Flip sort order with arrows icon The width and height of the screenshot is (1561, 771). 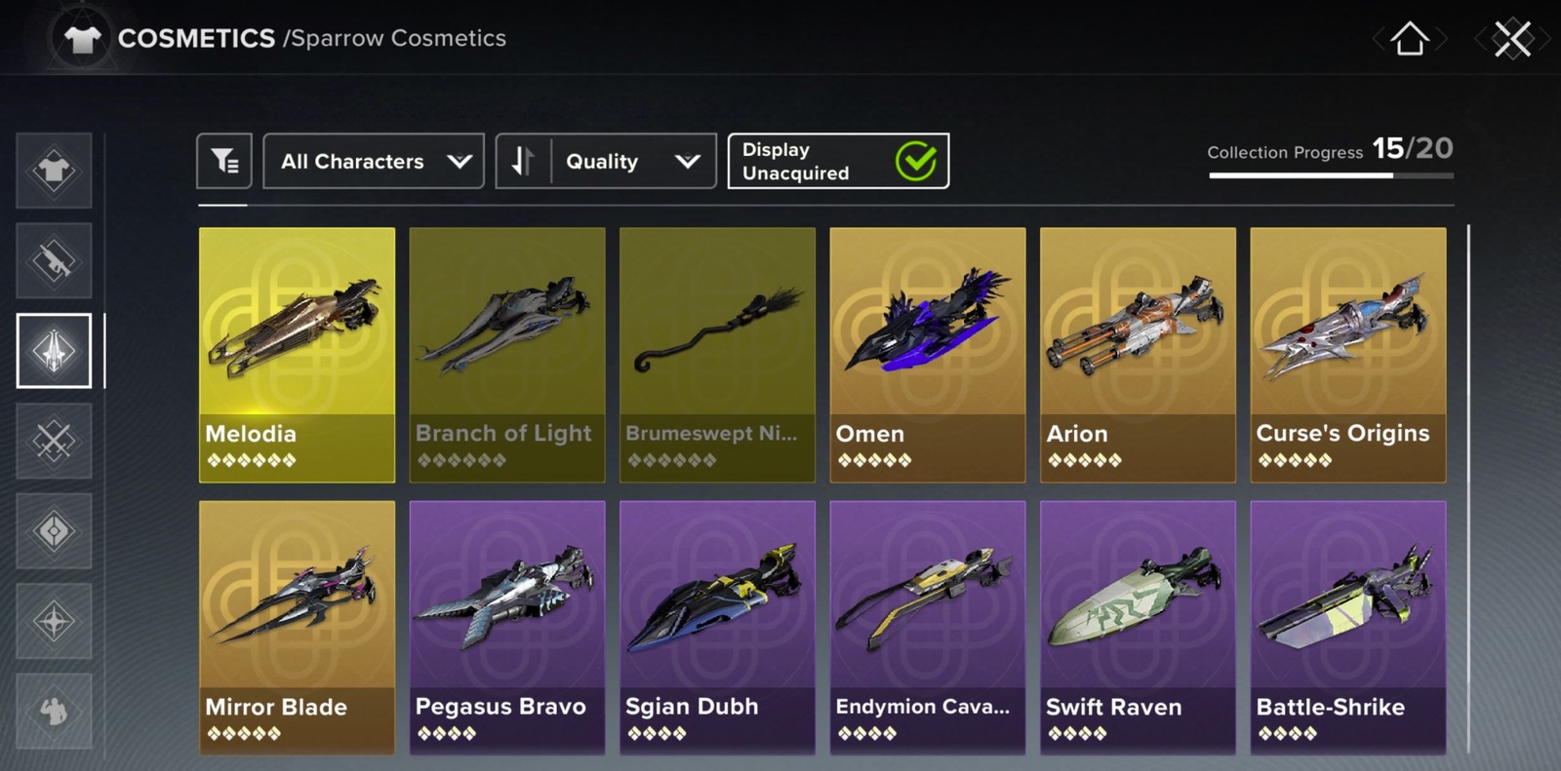point(524,161)
